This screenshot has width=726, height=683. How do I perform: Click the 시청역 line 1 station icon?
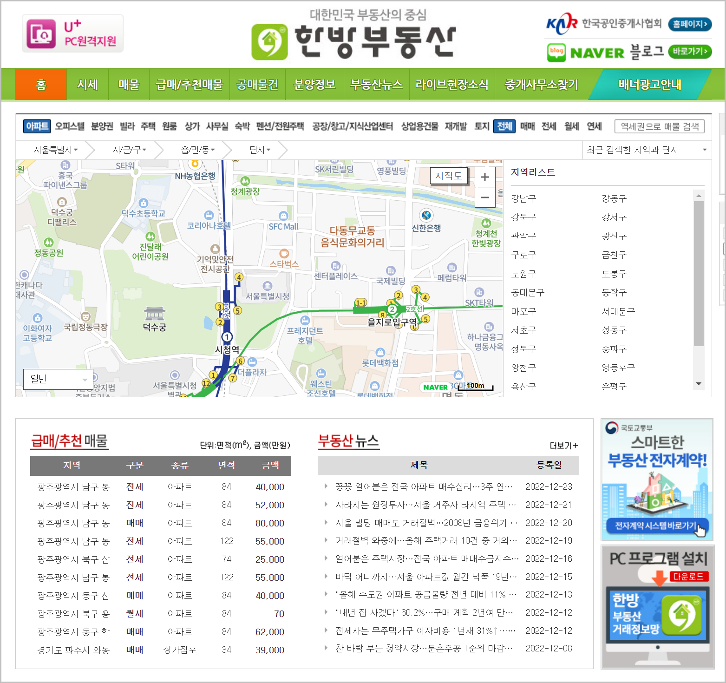pyautogui.click(x=227, y=337)
